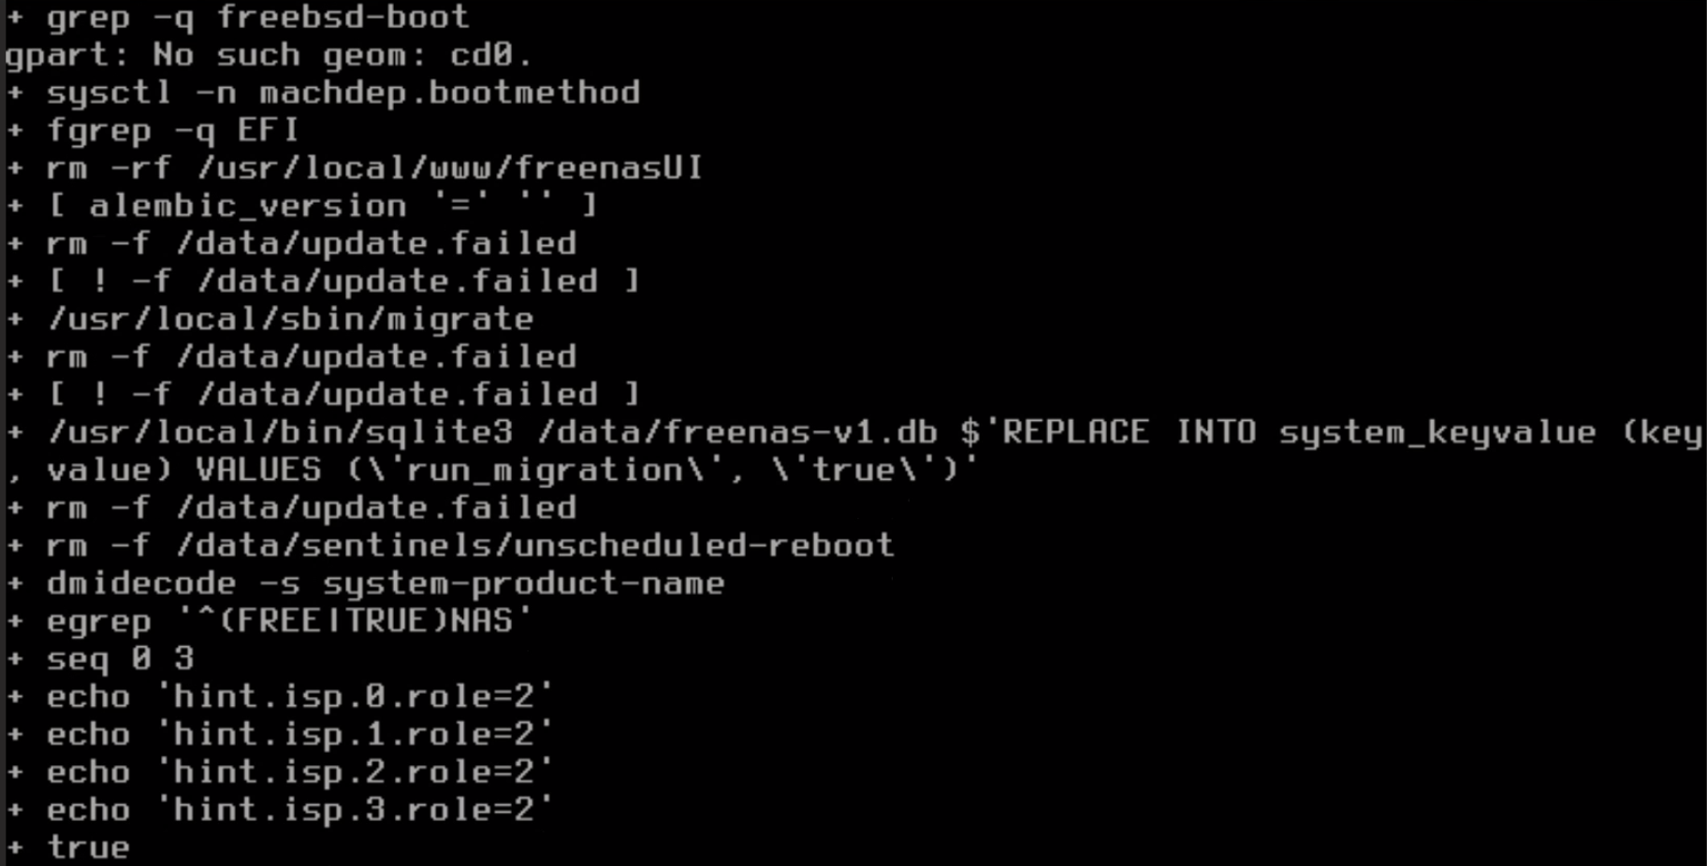Screen dimensions: 1707x866
Task: Click the 'seq 0 3' line
Action: (100, 658)
